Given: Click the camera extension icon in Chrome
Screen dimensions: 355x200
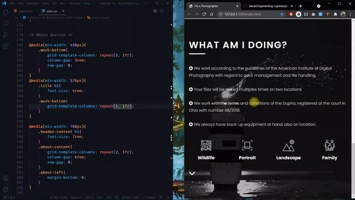Looking at the screenshot, I should point(313,14).
